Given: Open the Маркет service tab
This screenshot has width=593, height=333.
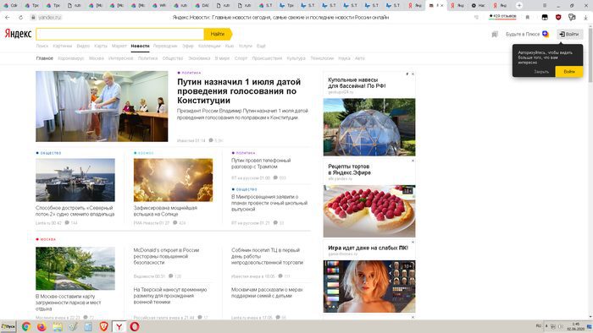Looking at the screenshot, I should coord(119,46).
